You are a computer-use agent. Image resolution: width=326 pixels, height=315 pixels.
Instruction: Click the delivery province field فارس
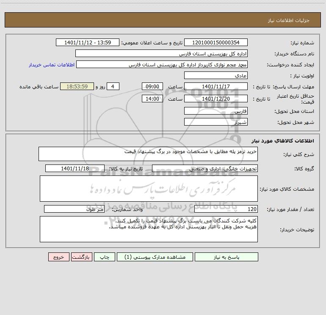[216, 111]
